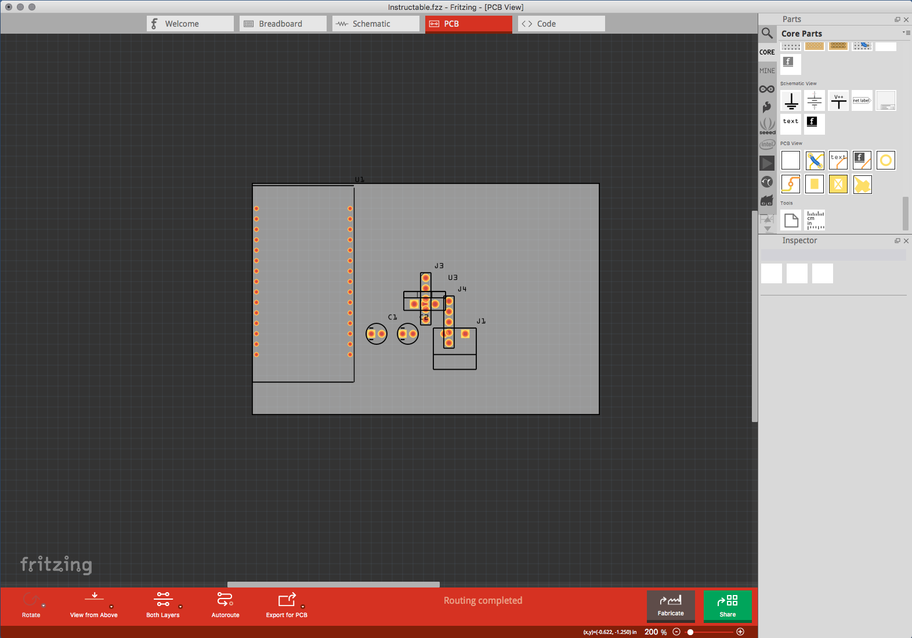The width and height of the screenshot is (912, 638).
Task: Add the ground symbol part
Action: point(791,101)
